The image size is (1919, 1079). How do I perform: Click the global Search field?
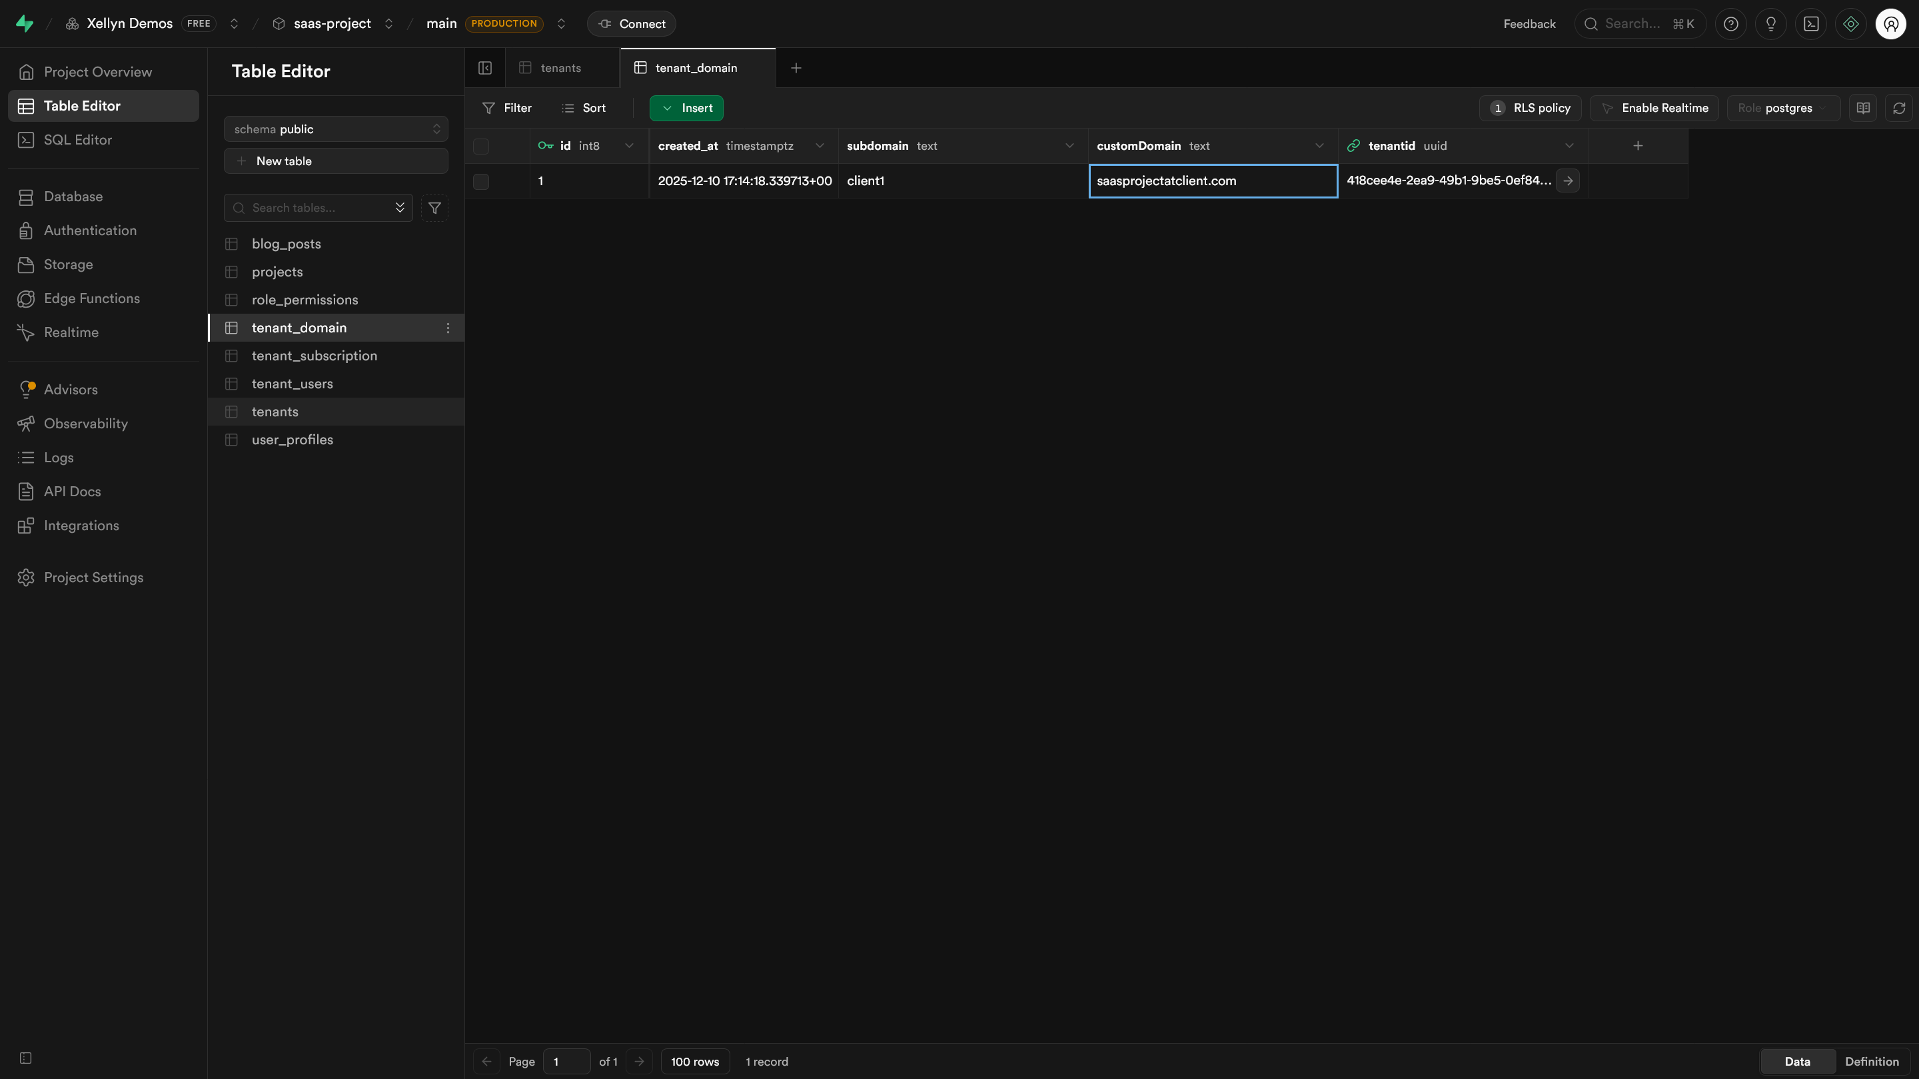click(1640, 24)
